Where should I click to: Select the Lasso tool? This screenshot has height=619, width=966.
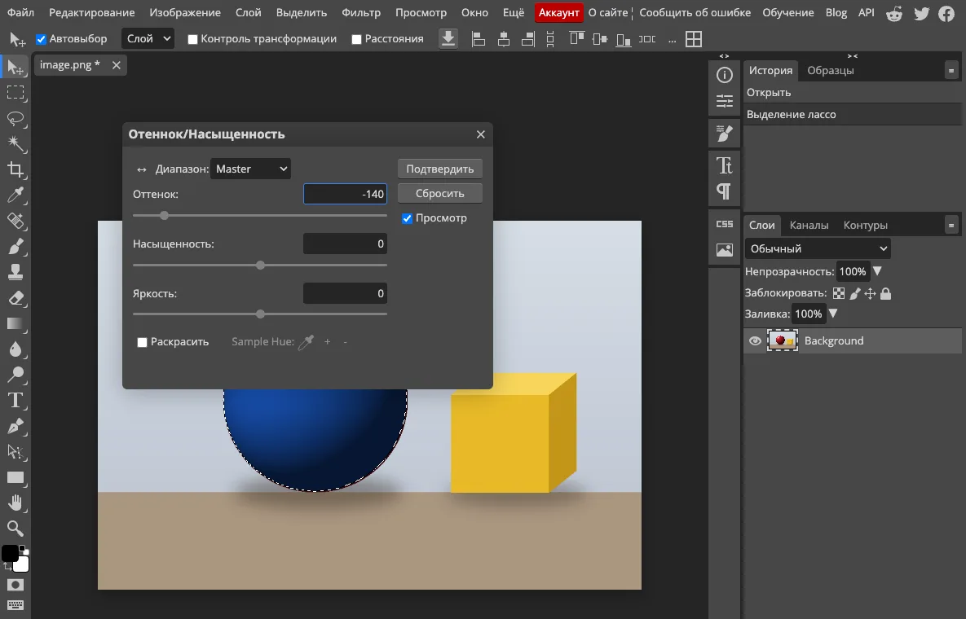click(15, 118)
